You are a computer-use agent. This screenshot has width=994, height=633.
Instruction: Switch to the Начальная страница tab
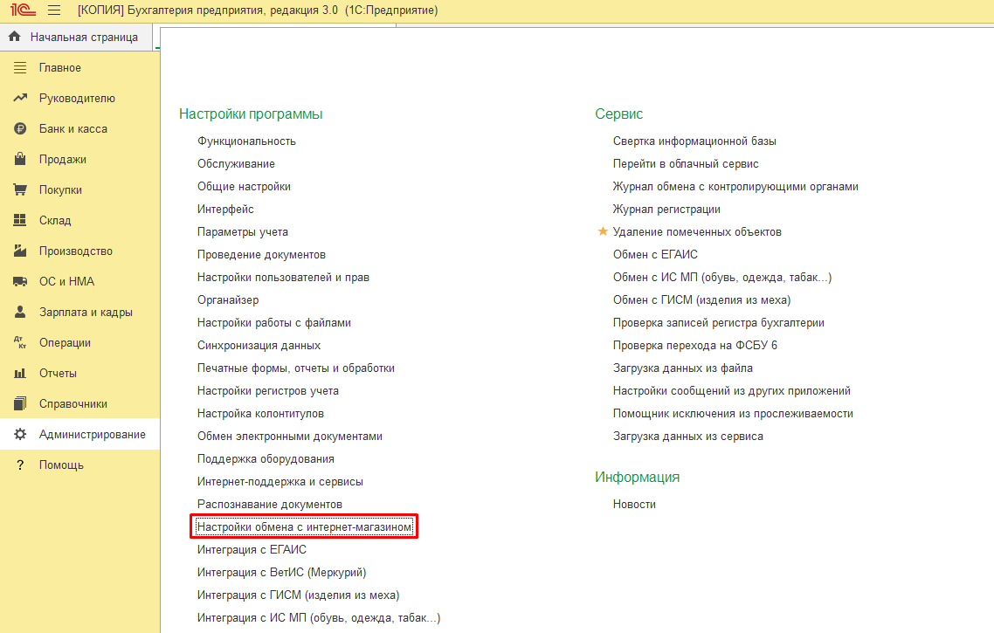tap(77, 38)
